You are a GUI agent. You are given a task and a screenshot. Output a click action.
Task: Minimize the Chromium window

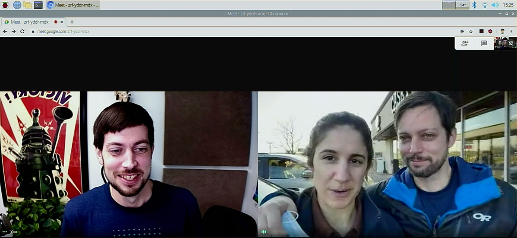[x=501, y=14]
